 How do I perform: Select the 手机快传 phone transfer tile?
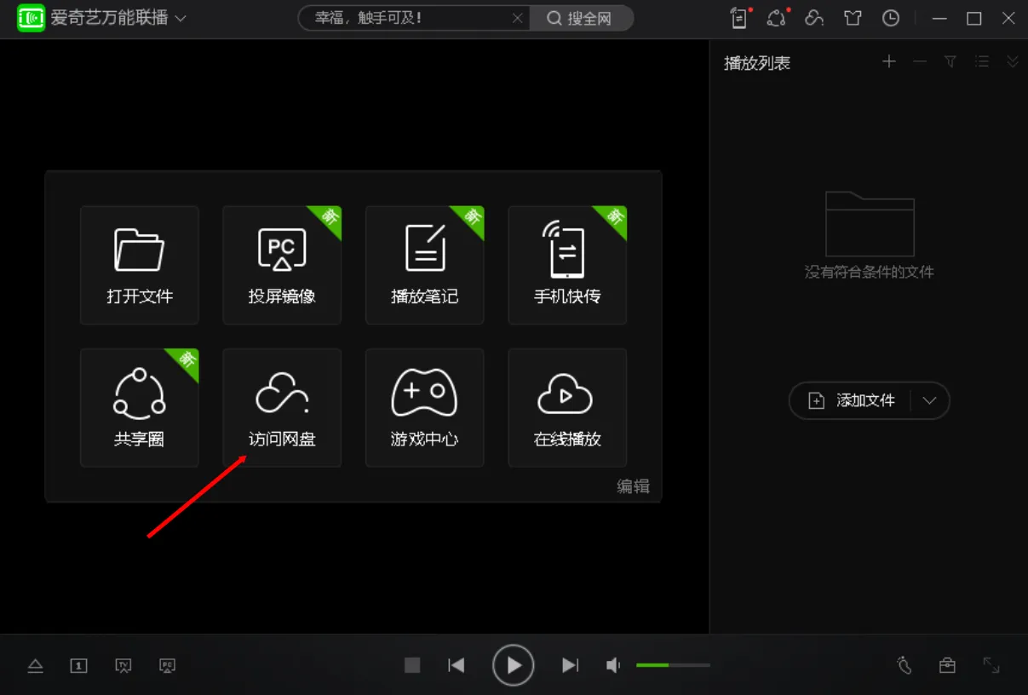pyautogui.click(x=567, y=265)
